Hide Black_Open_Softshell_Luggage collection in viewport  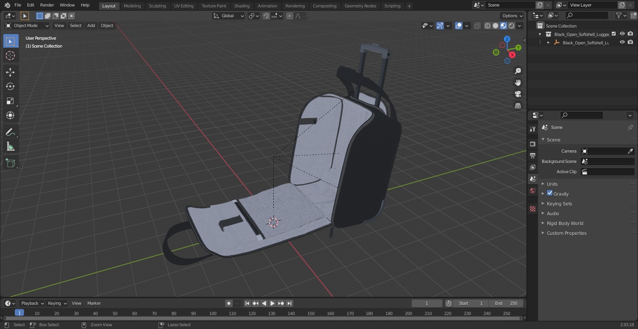[x=622, y=34]
